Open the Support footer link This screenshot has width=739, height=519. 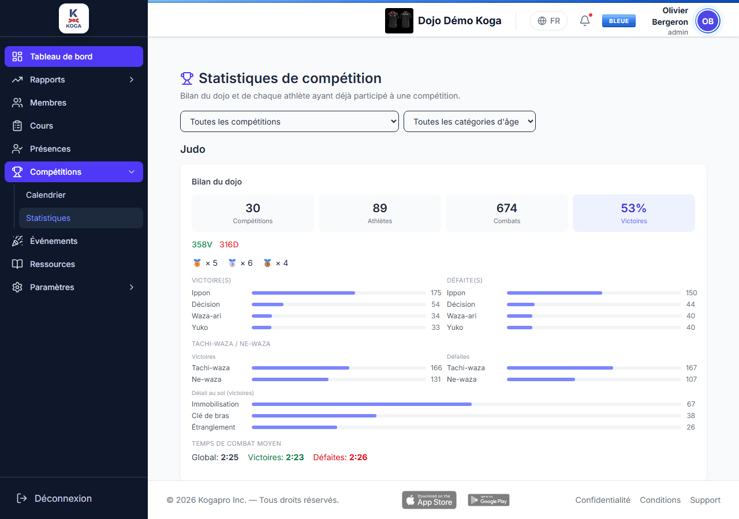(x=706, y=500)
